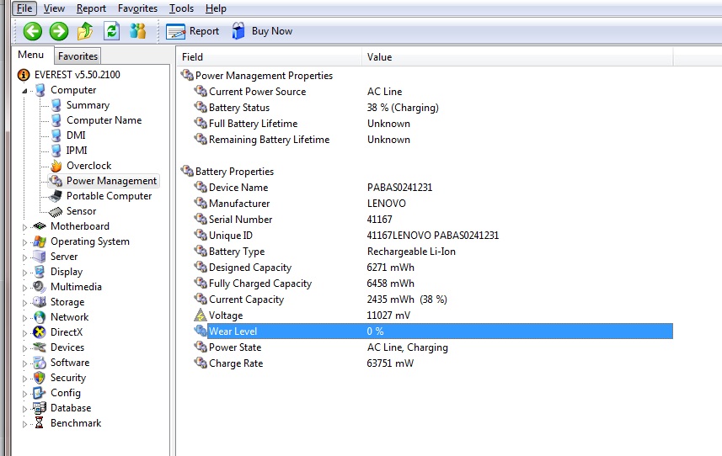This screenshot has height=456, width=722.
Task: Click the Buy Now button
Action: click(262, 31)
